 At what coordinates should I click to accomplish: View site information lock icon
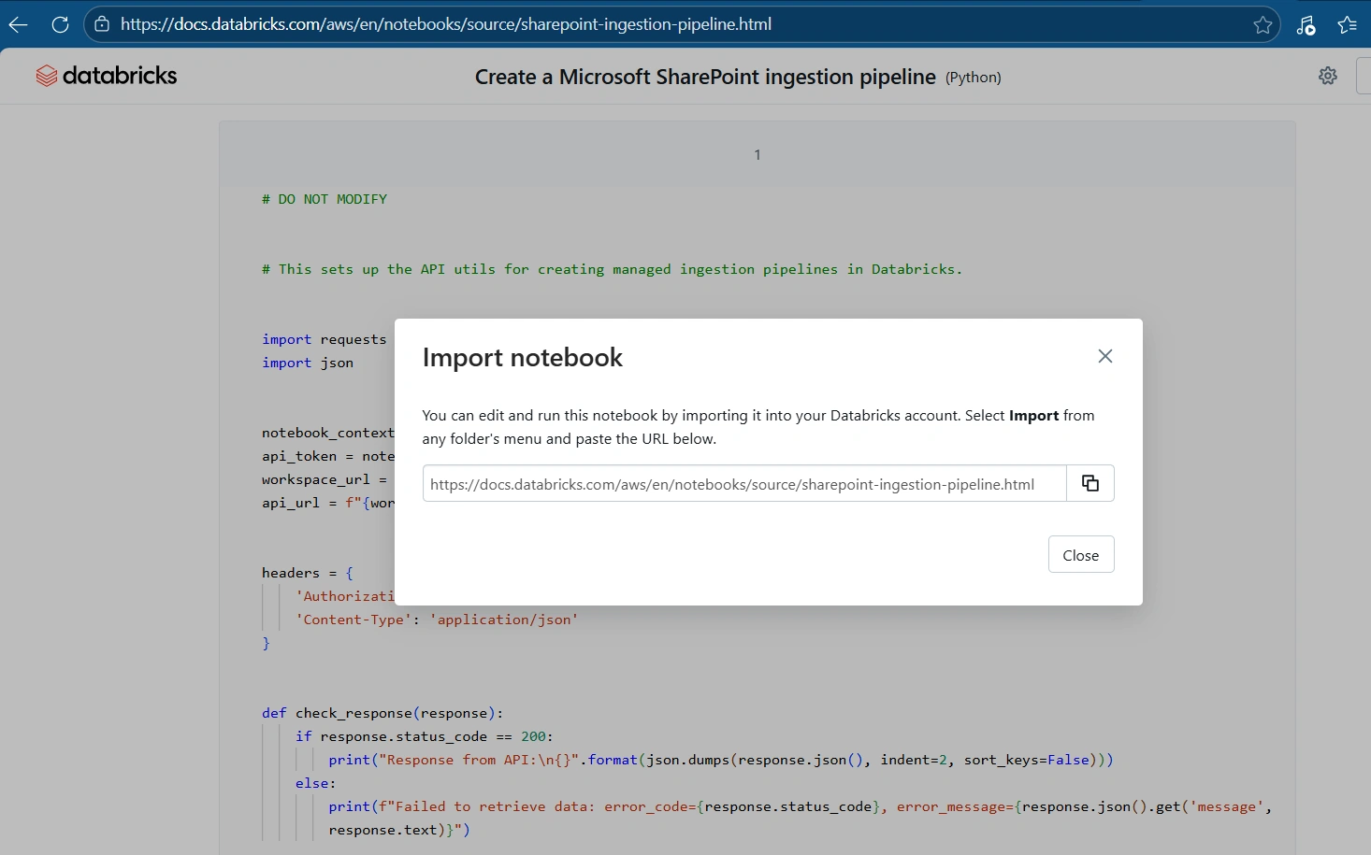pos(102,24)
